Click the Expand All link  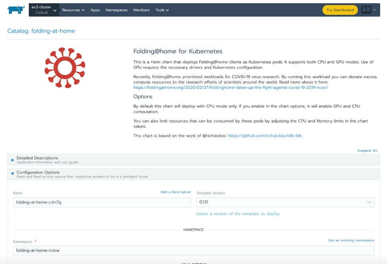(x=367, y=151)
